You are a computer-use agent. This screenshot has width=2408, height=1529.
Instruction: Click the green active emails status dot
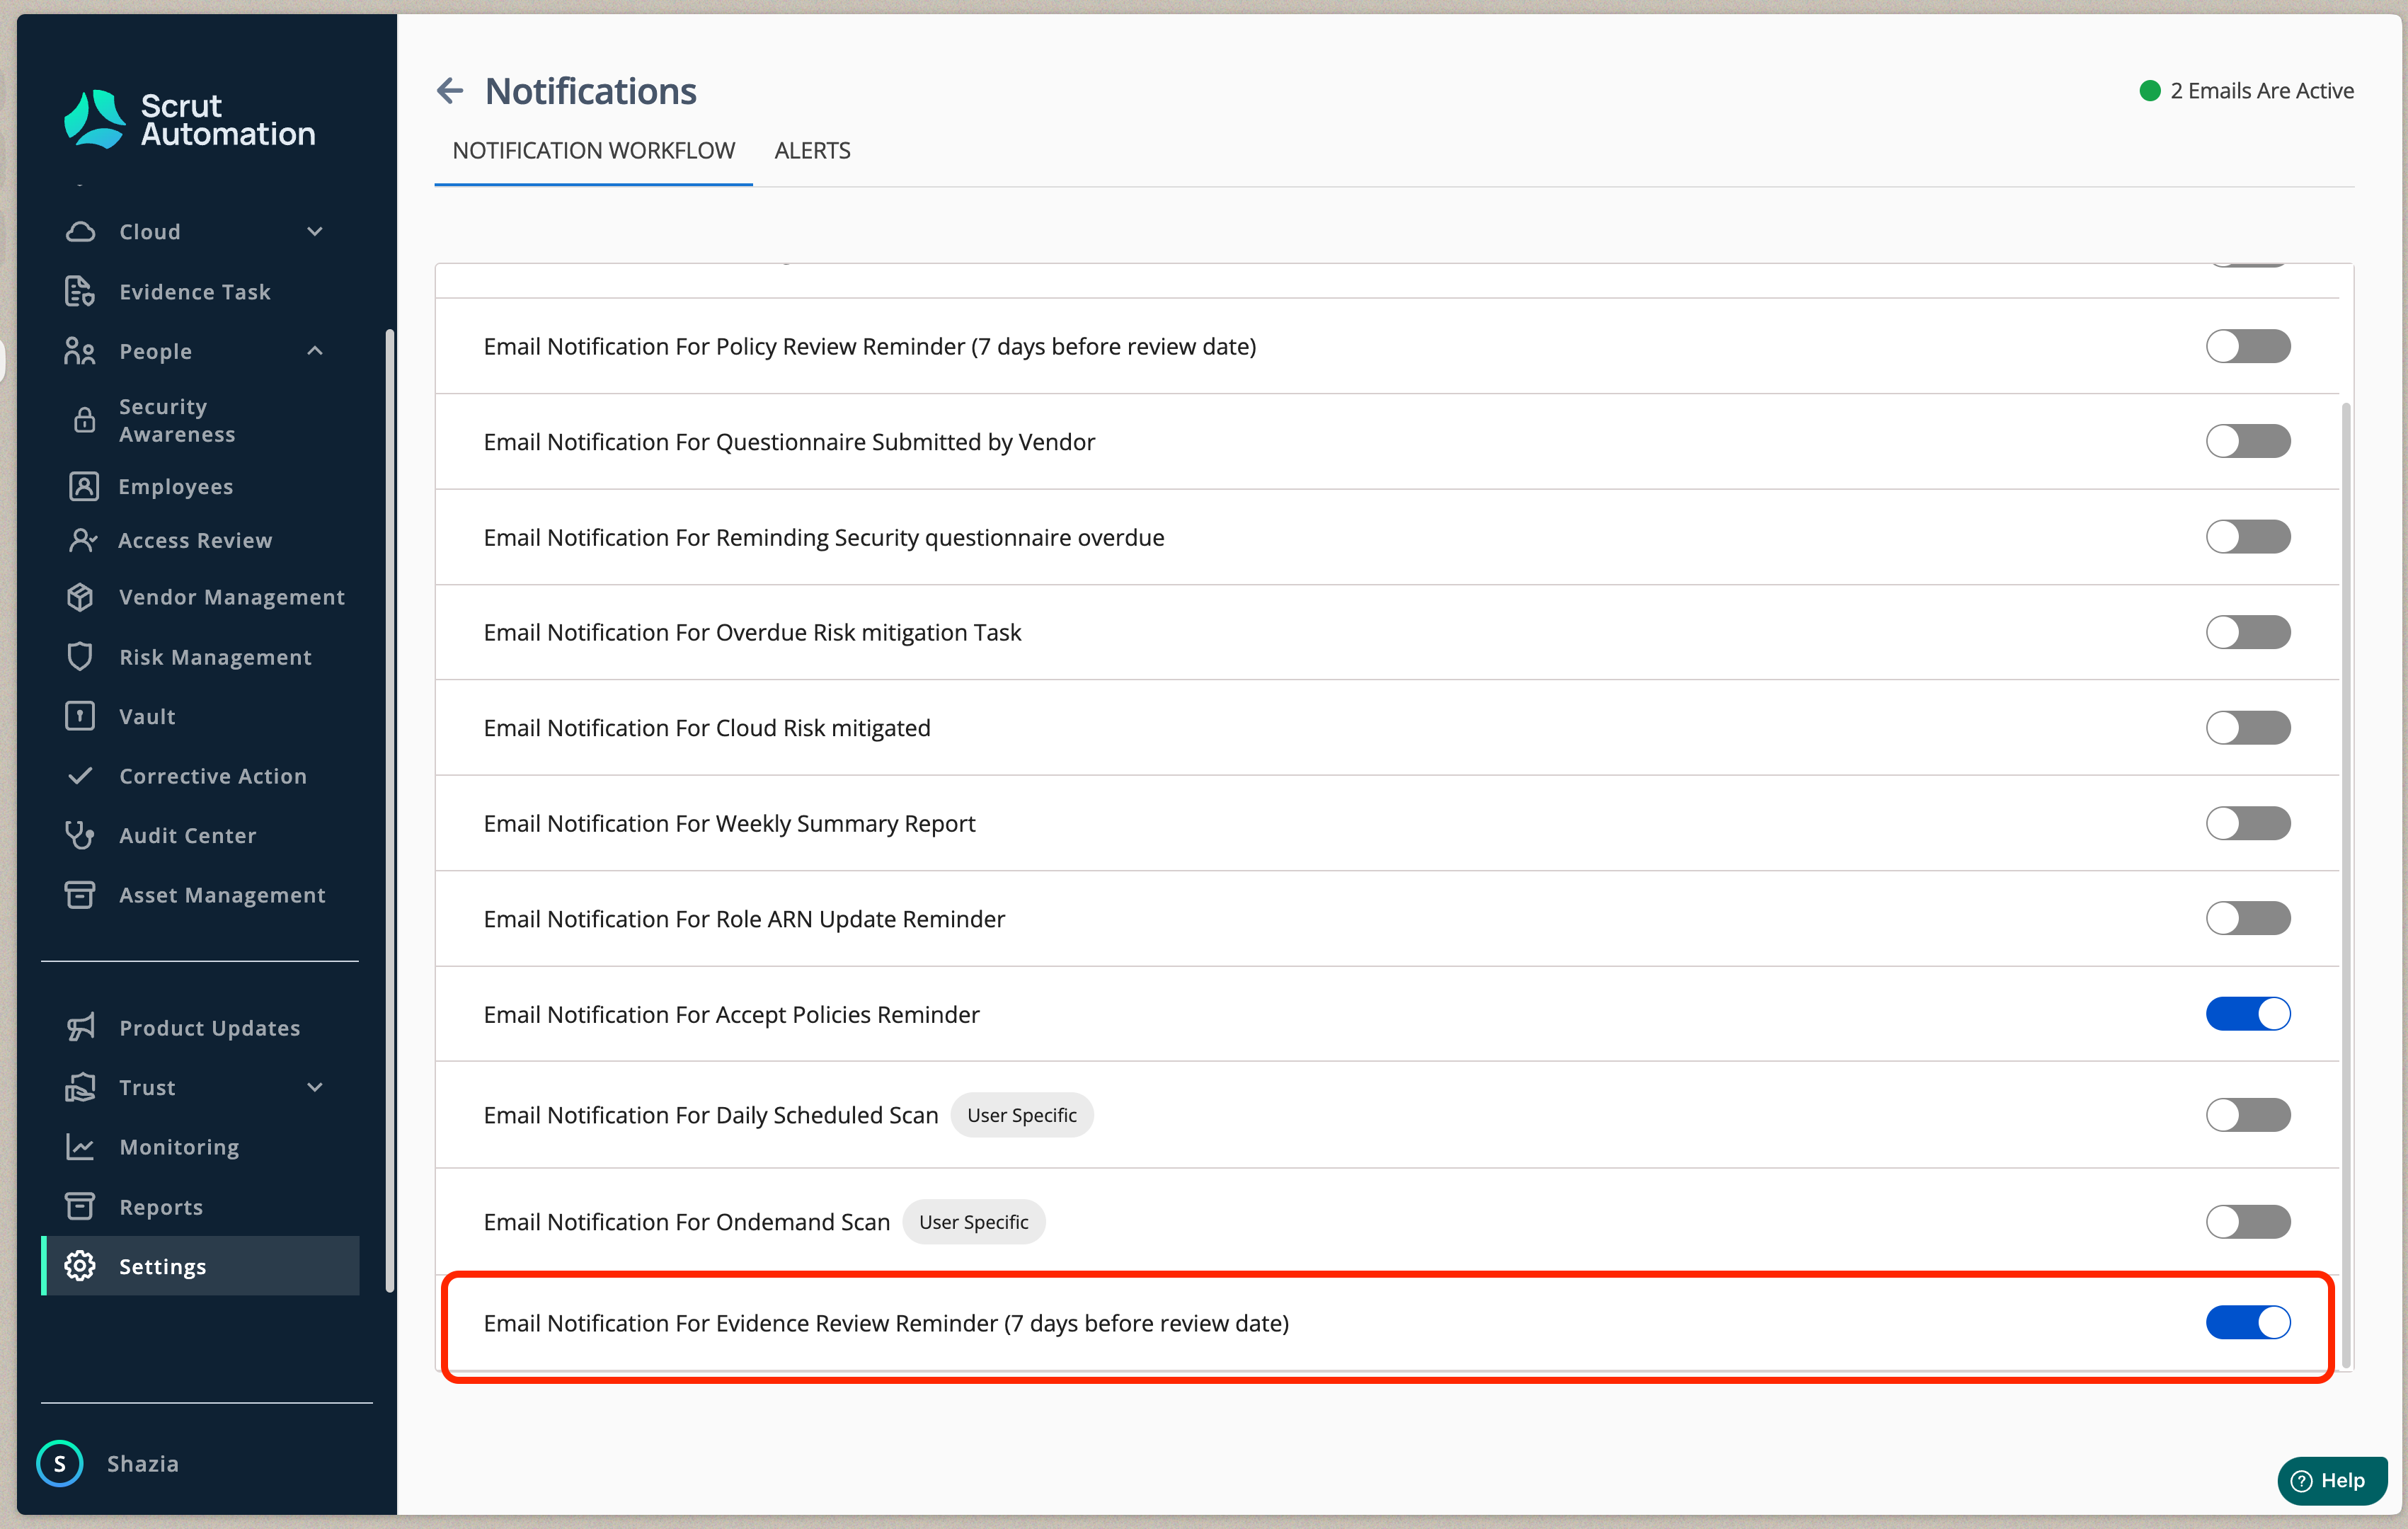coord(2150,91)
